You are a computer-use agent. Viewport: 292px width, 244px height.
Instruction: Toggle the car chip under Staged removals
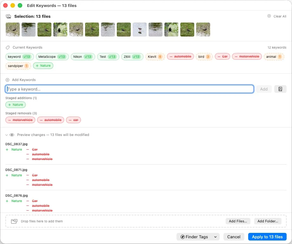(73, 120)
